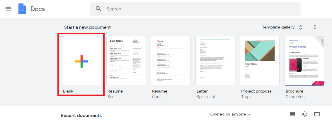Expand the Template gallery
Viewport: 332px width, 126px height.
point(278,27)
